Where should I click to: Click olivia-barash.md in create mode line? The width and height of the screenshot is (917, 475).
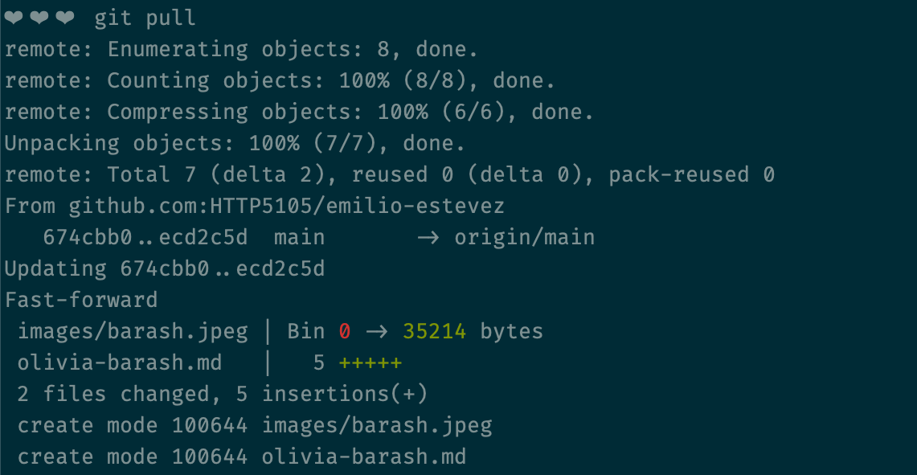pyautogui.click(x=364, y=457)
